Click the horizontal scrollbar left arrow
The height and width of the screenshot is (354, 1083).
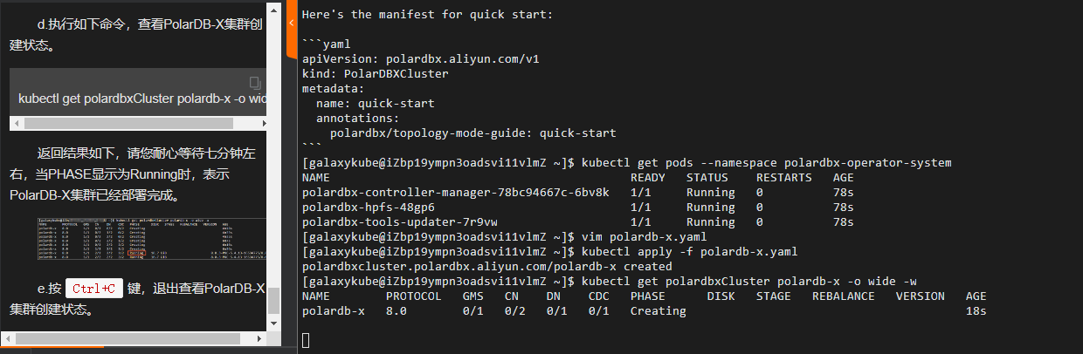pyautogui.click(x=6, y=339)
